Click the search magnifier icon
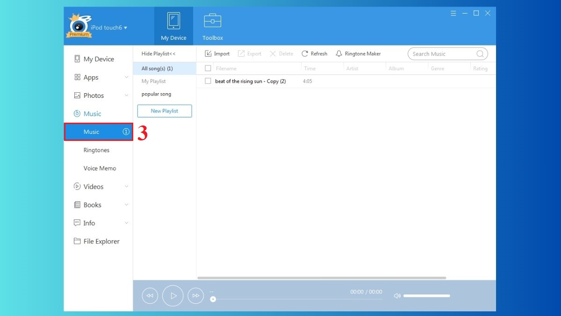Screen dimensions: 561x316 click(480, 54)
